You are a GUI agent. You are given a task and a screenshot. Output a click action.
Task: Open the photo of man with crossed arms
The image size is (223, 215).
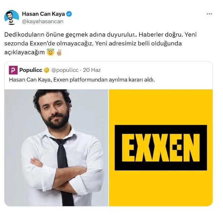pos(56,148)
